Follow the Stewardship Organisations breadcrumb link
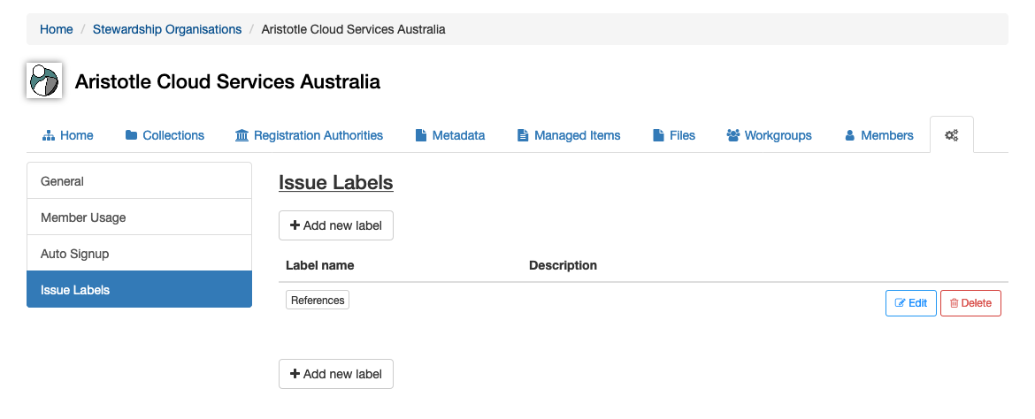1035x419 pixels. [x=167, y=29]
